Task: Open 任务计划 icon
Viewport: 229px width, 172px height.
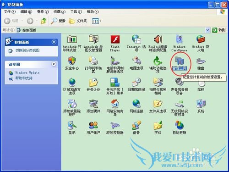Action: tap(93, 82)
